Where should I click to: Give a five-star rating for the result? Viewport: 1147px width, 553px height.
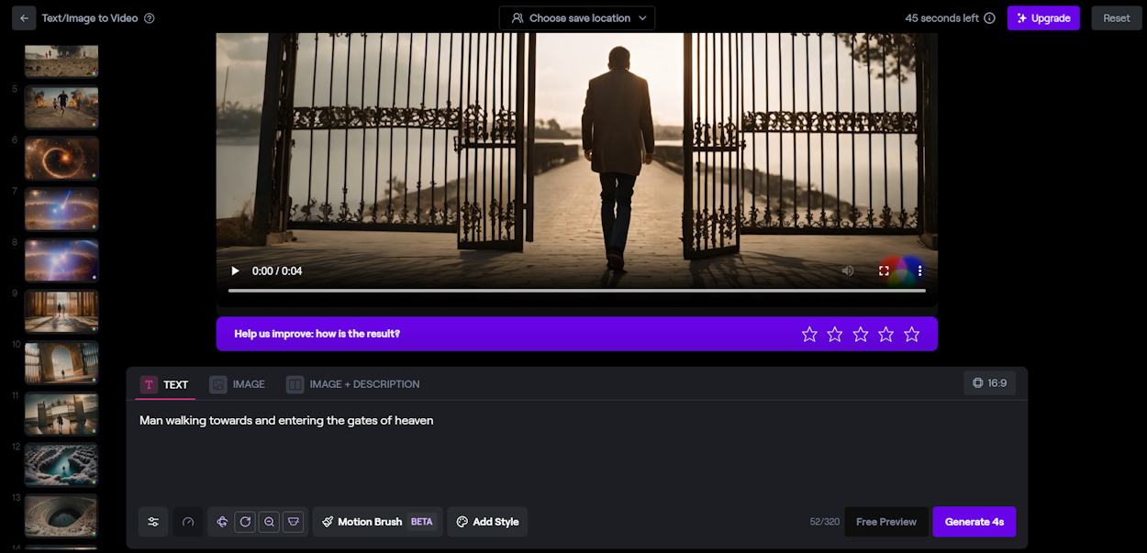911,334
